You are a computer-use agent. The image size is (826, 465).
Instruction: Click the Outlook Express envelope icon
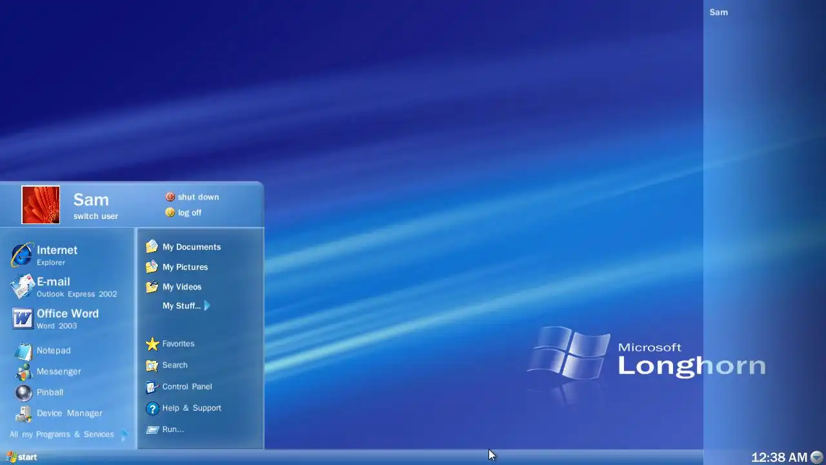coord(22,287)
